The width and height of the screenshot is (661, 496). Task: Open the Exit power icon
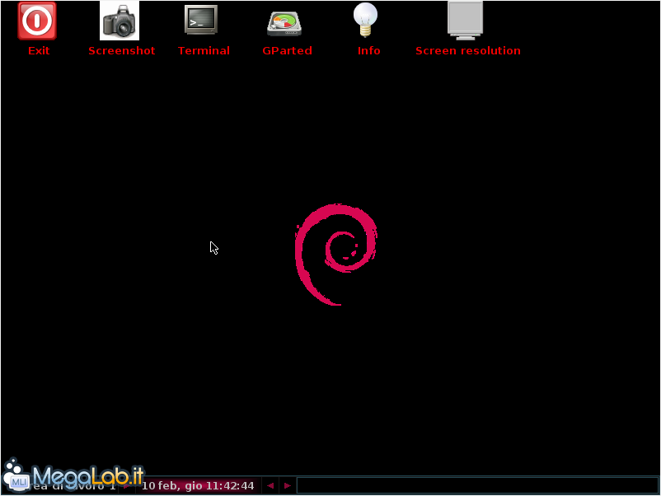click(x=37, y=21)
